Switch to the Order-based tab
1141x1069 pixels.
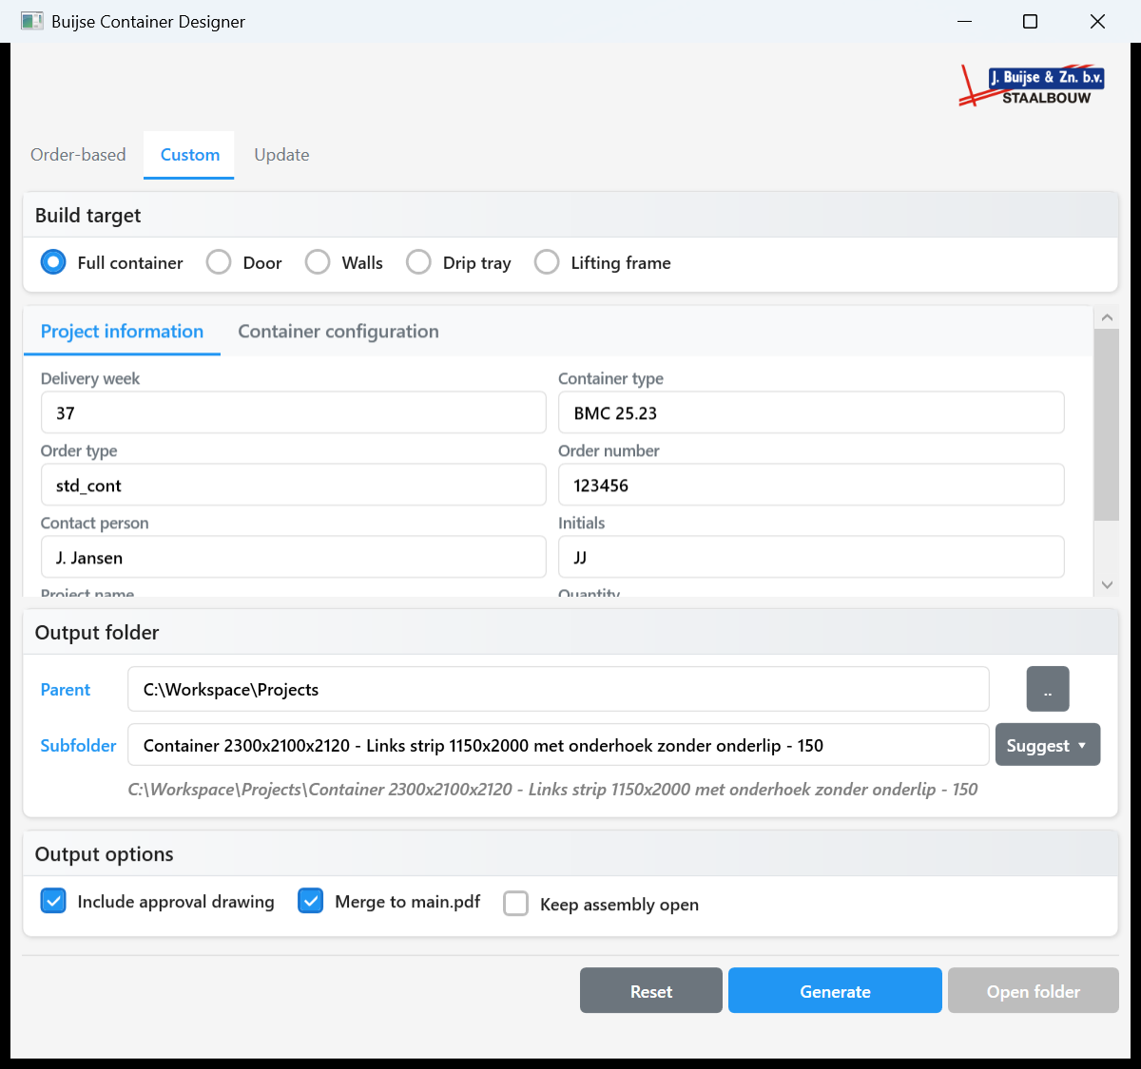point(78,155)
